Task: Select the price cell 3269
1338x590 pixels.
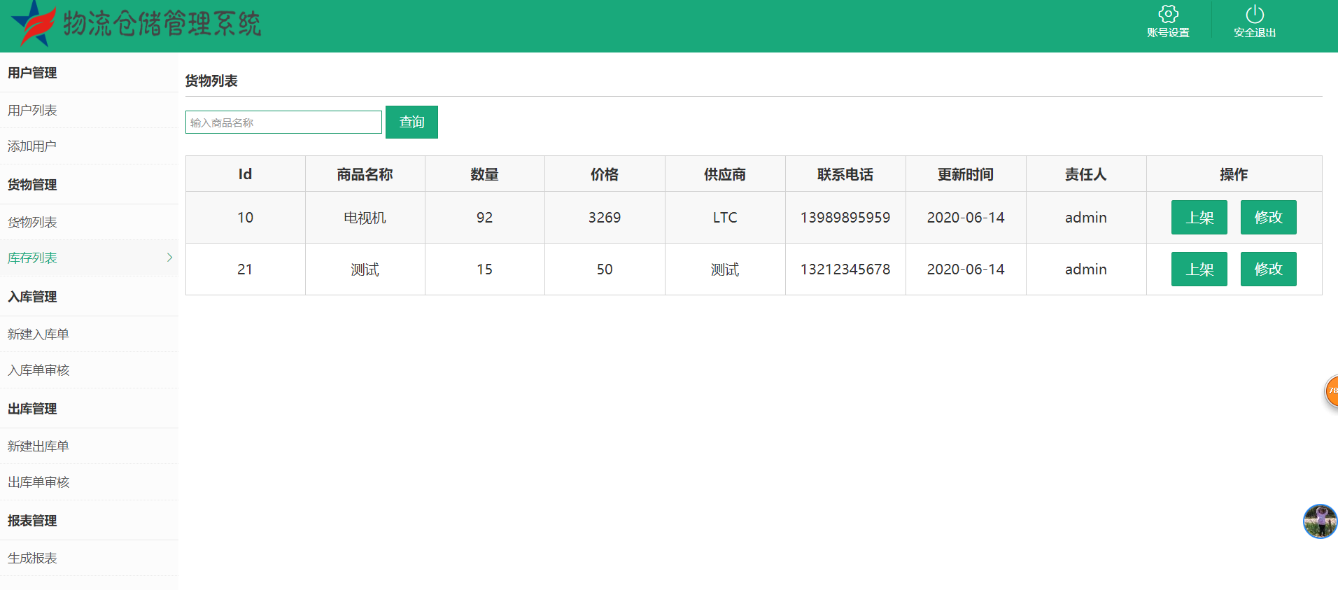Action: pos(605,218)
